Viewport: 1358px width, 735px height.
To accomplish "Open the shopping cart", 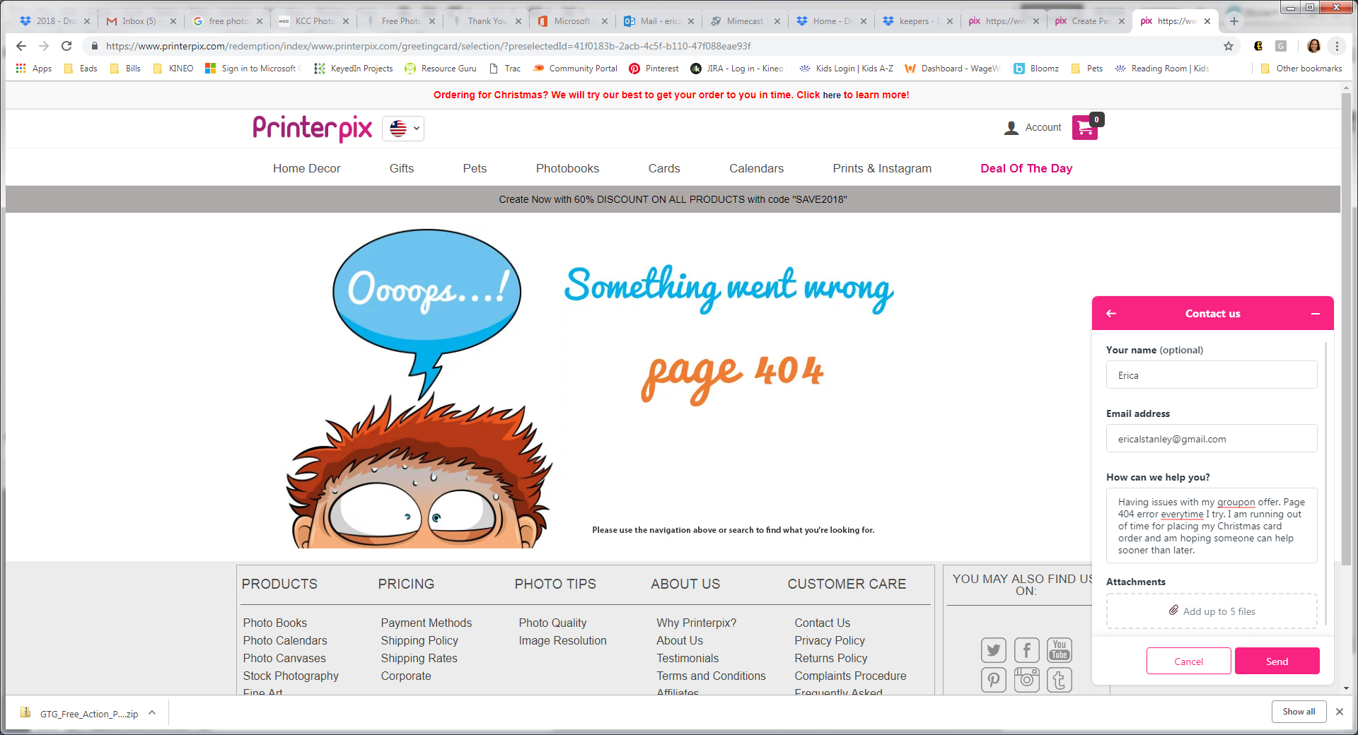I will click(1084, 127).
